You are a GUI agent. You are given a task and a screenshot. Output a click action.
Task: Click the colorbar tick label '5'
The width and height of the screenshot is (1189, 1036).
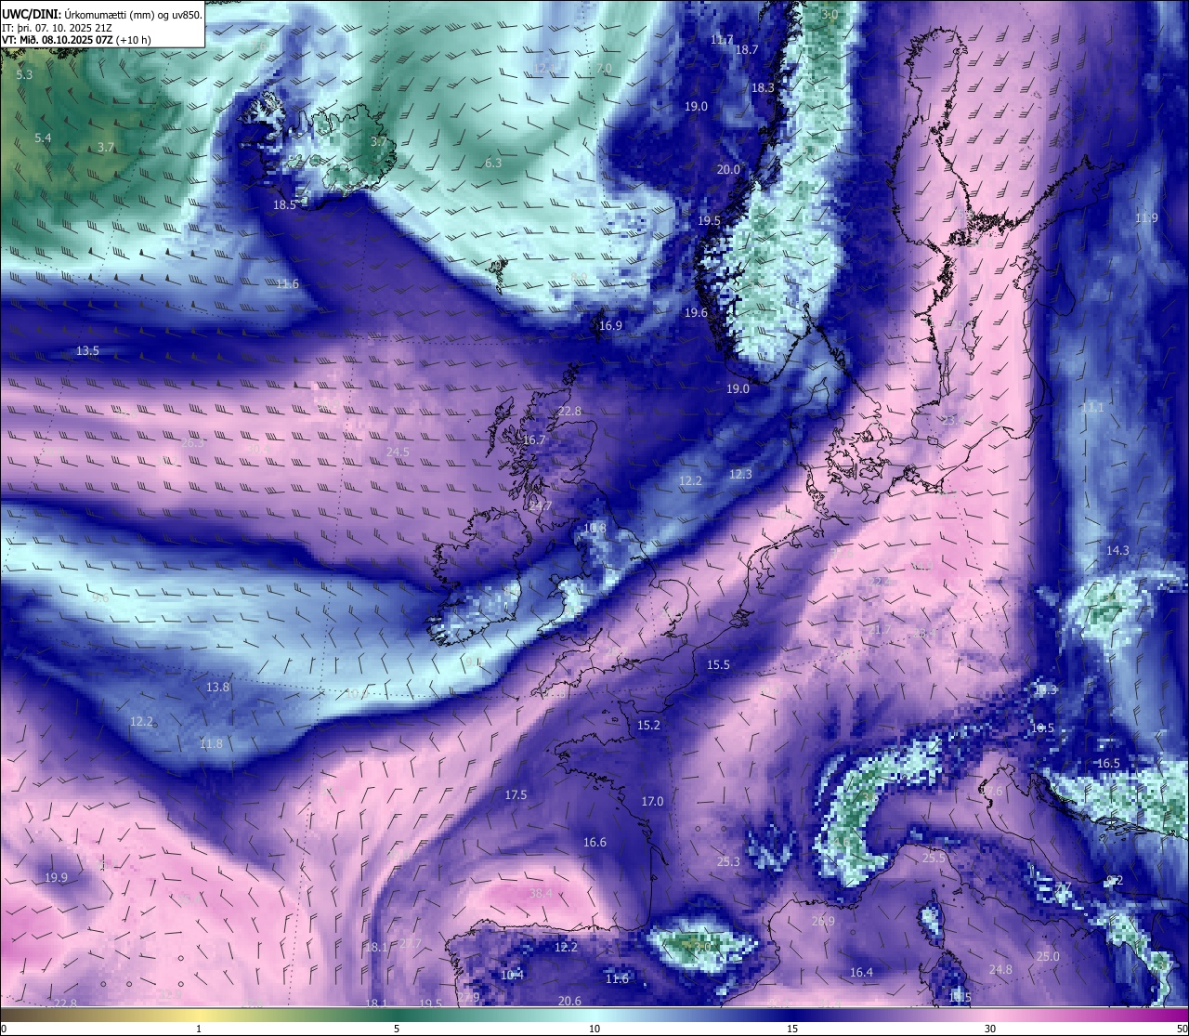click(x=397, y=1029)
